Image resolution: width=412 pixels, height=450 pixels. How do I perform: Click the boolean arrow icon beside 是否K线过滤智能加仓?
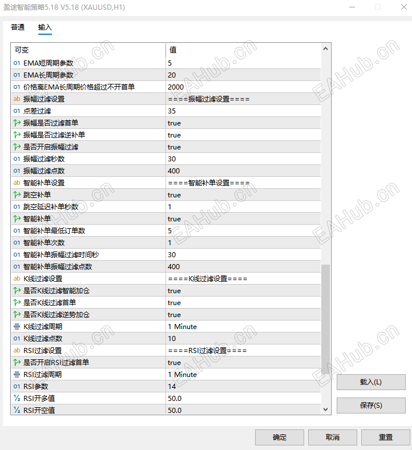pyautogui.click(x=17, y=291)
